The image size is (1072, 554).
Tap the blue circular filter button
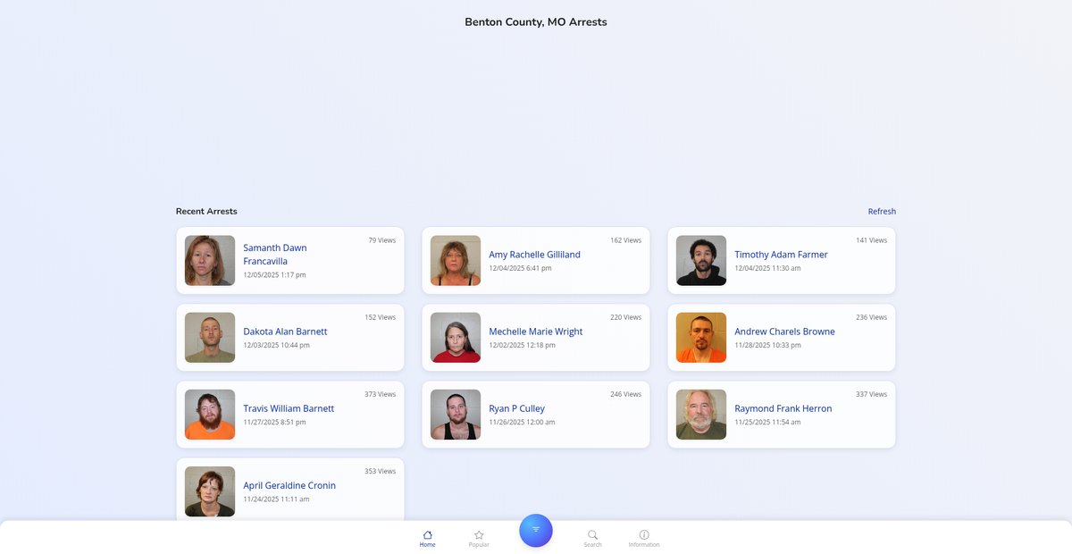coord(536,530)
